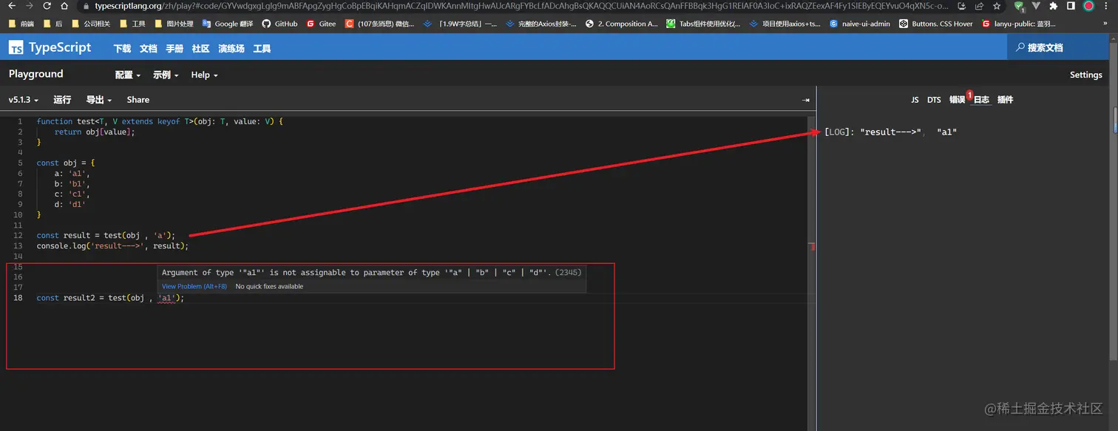
Task: Share this page from the address bar
Action: coord(980,6)
